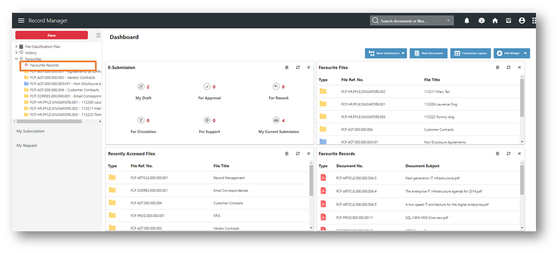Open E-Submission widget settings icon

tap(287, 67)
